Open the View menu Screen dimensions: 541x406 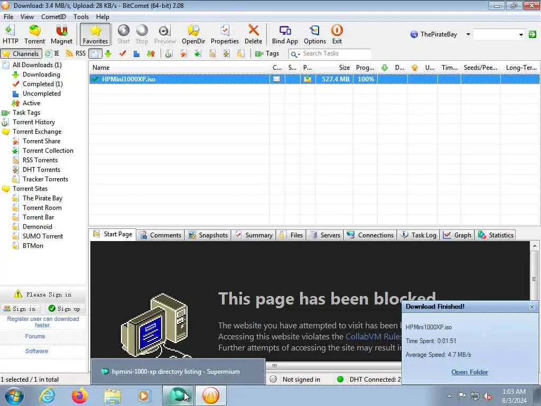click(x=27, y=16)
